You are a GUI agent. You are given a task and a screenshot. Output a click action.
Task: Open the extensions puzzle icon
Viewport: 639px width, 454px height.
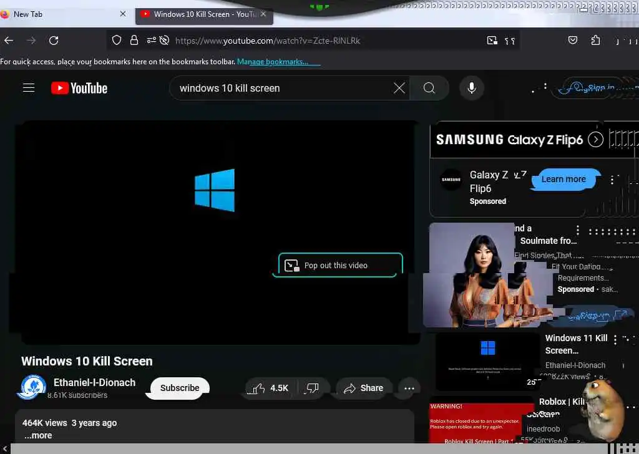(x=595, y=40)
